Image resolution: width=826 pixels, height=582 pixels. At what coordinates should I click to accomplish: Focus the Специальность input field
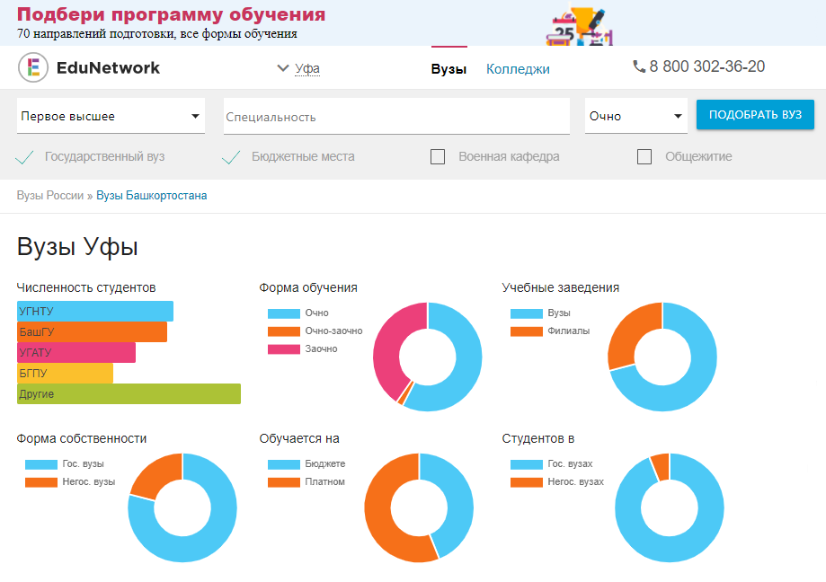[396, 116]
